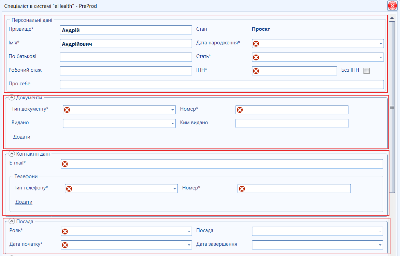The height and width of the screenshot is (256, 400).
Task: Click the error icon in Дата початку field
Action: 65,245
